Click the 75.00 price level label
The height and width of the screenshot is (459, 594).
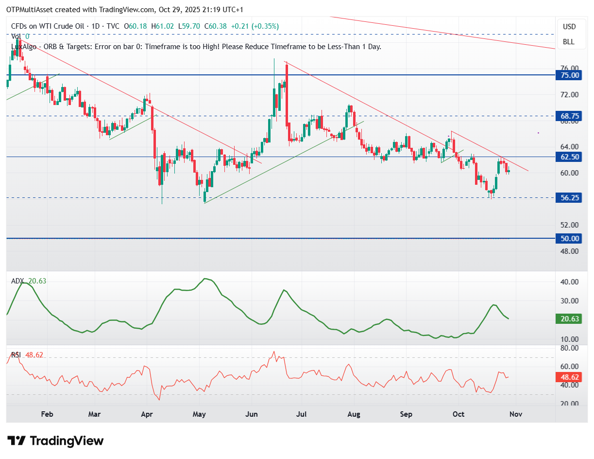point(570,75)
